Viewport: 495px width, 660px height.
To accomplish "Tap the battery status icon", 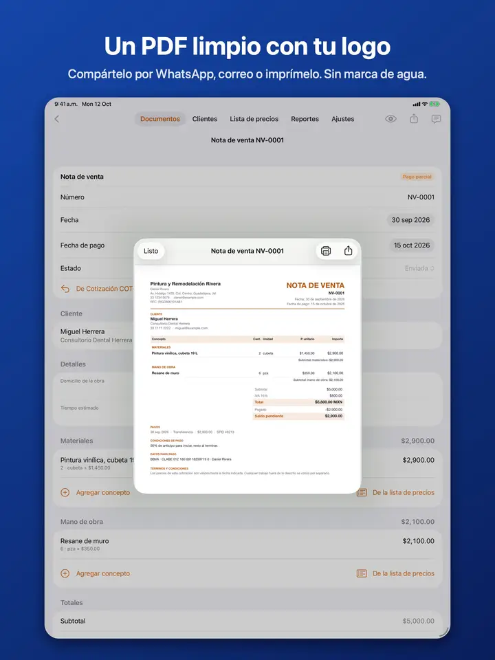I will click(434, 104).
